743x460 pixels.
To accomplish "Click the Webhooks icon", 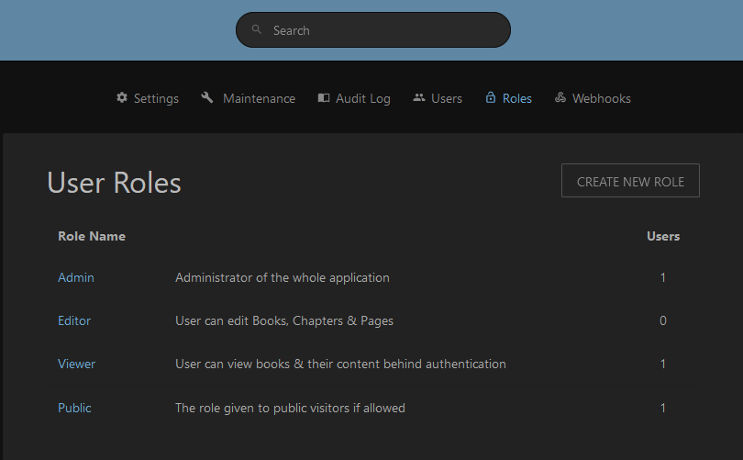I will [560, 97].
